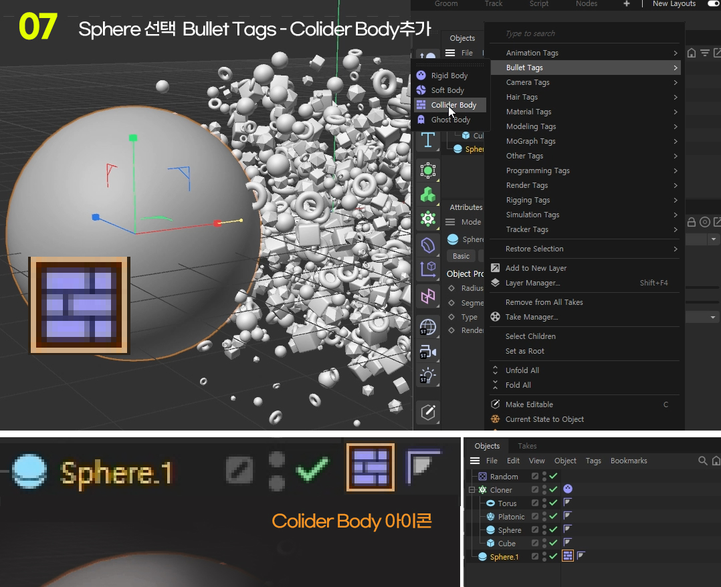This screenshot has width=721, height=587.
Task: Click the Random effector icon in tree
Action: click(482, 476)
